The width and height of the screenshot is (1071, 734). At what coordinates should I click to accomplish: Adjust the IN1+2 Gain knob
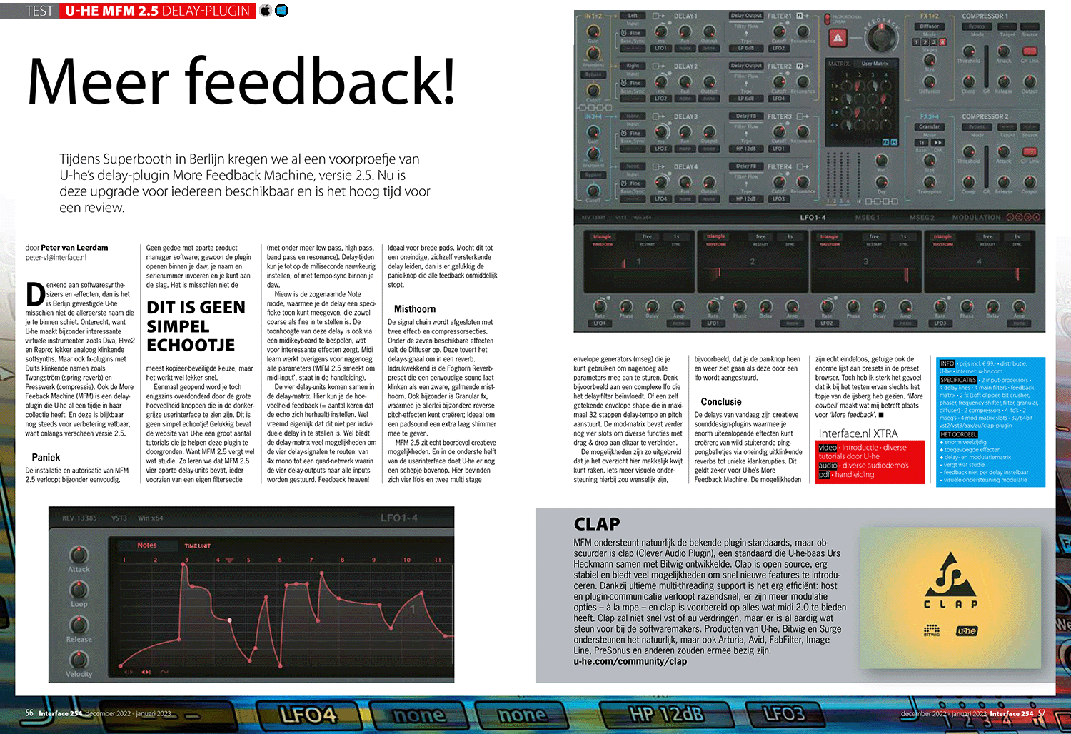[x=593, y=31]
